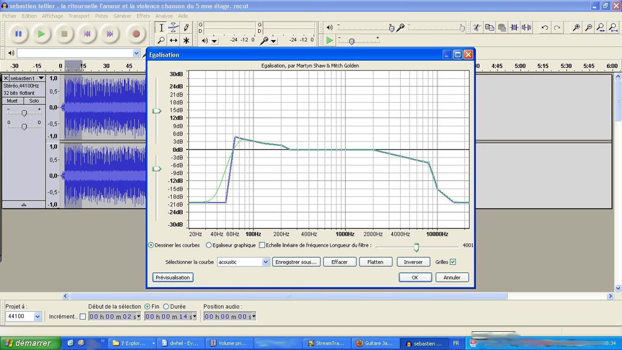Viewport: 622px width, 350px height.
Task: Click the Stop transport button
Action: tap(64, 34)
